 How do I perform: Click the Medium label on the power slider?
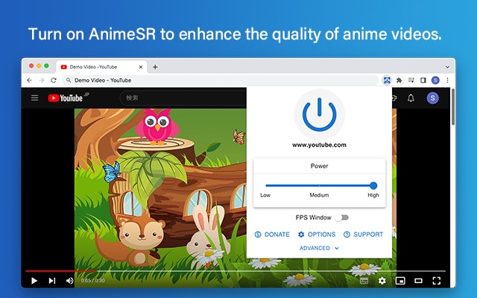click(319, 195)
